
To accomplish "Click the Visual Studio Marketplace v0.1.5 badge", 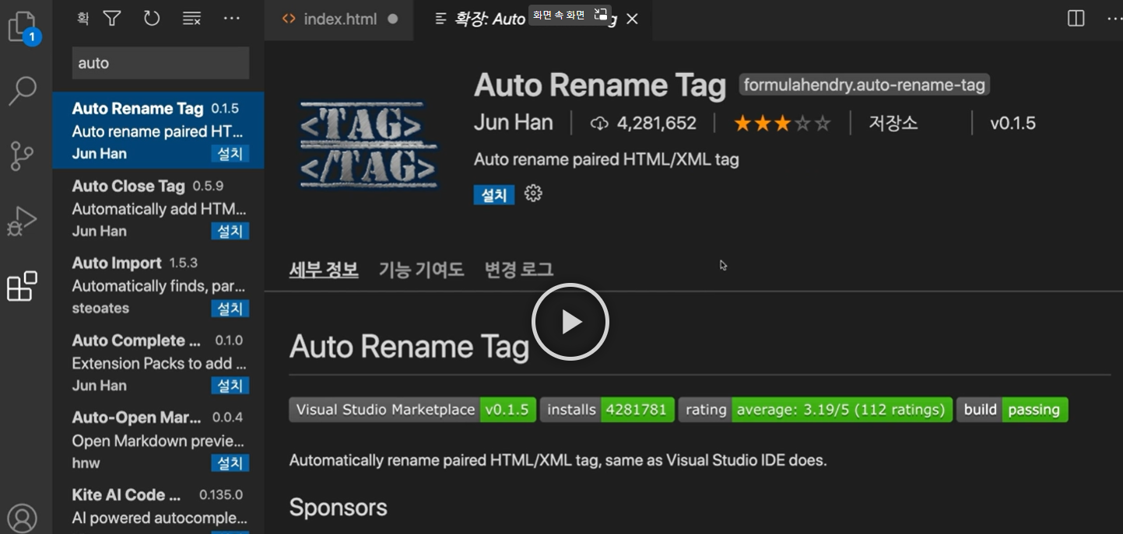I will tap(412, 410).
